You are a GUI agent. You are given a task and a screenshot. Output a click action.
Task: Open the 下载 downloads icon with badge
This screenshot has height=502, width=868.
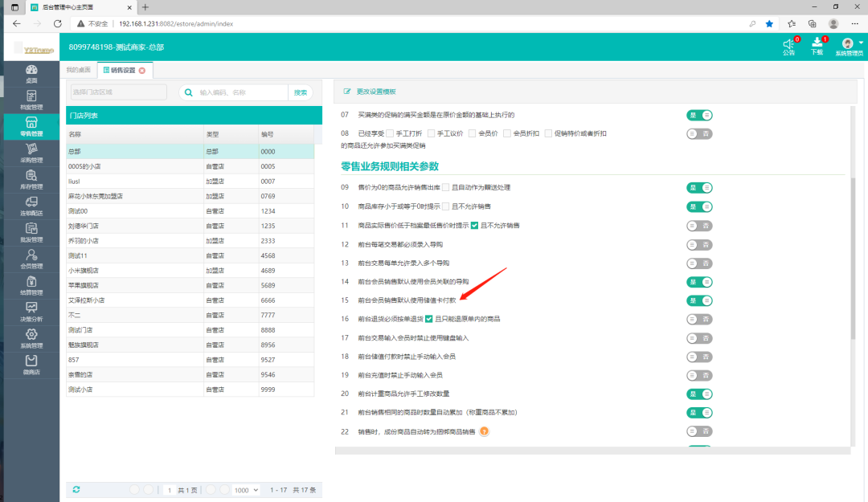(817, 46)
